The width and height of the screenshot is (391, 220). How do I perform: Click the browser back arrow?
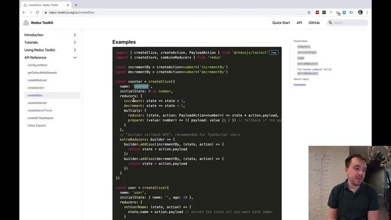click(x=24, y=12)
